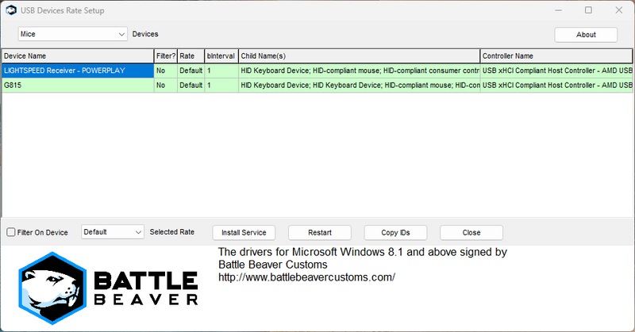Select the LIGHTSPEED Receiver - POWERPLAY row

[x=77, y=71]
